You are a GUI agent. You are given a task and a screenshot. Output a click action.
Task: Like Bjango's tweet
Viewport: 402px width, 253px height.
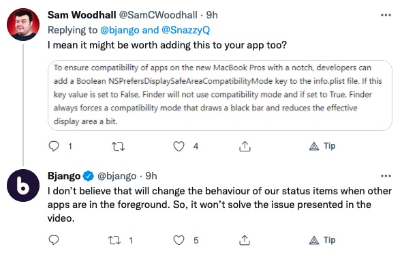pos(179,241)
